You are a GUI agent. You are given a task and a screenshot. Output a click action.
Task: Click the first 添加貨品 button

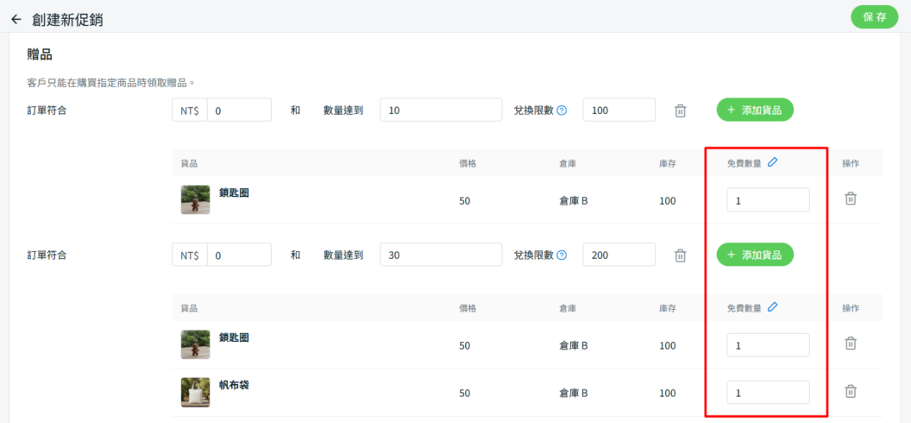pos(755,110)
